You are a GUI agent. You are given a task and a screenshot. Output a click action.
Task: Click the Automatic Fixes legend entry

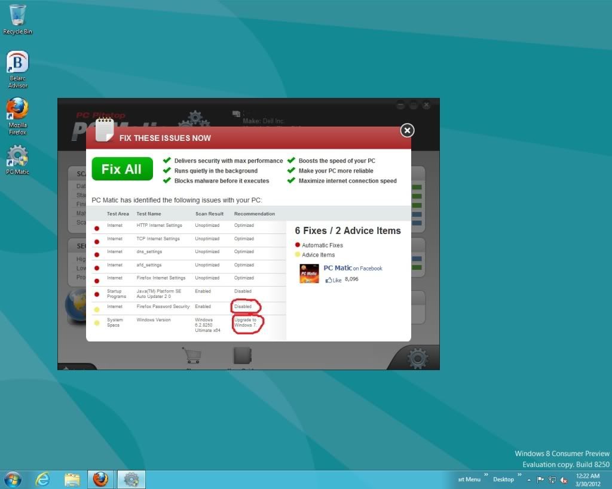pyautogui.click(x=319, y=245)
